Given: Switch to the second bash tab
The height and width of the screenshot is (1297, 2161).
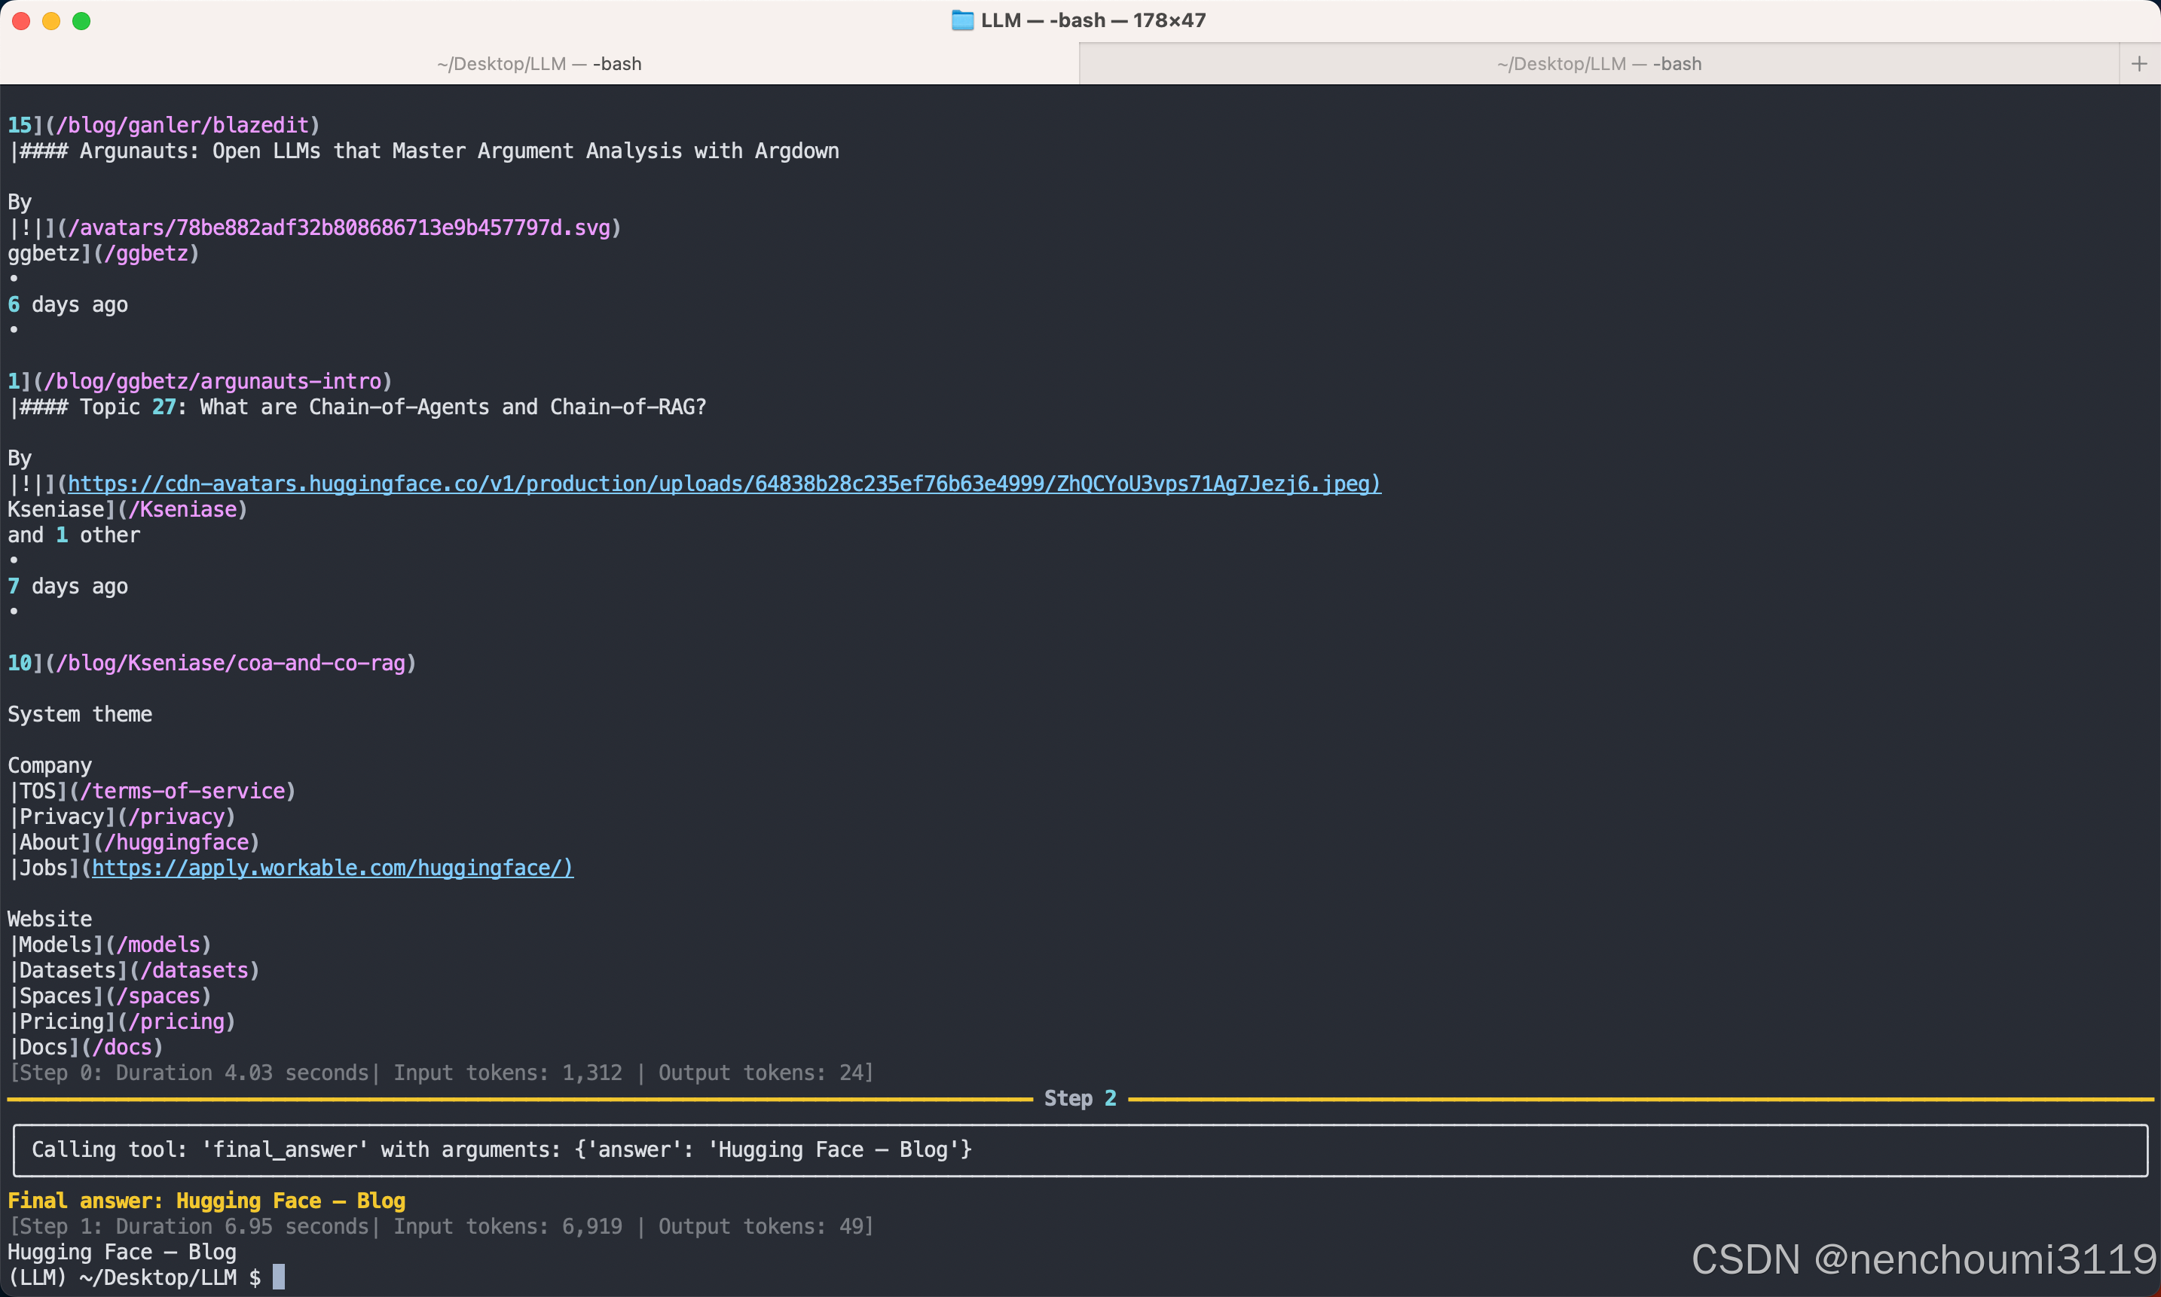Looking at the screenshot, I should point(1598,64).
